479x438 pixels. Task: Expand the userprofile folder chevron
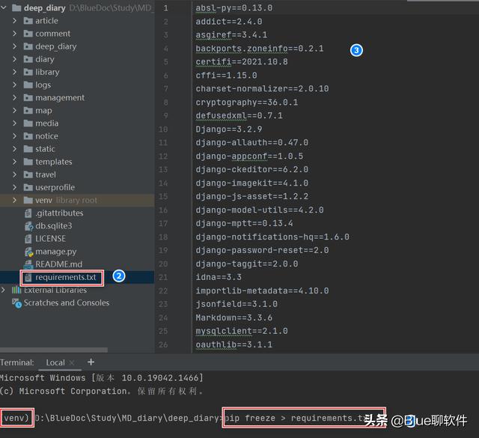click(14, 187)
